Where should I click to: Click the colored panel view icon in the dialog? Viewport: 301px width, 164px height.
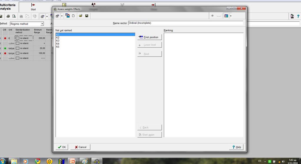pos(226,16)
